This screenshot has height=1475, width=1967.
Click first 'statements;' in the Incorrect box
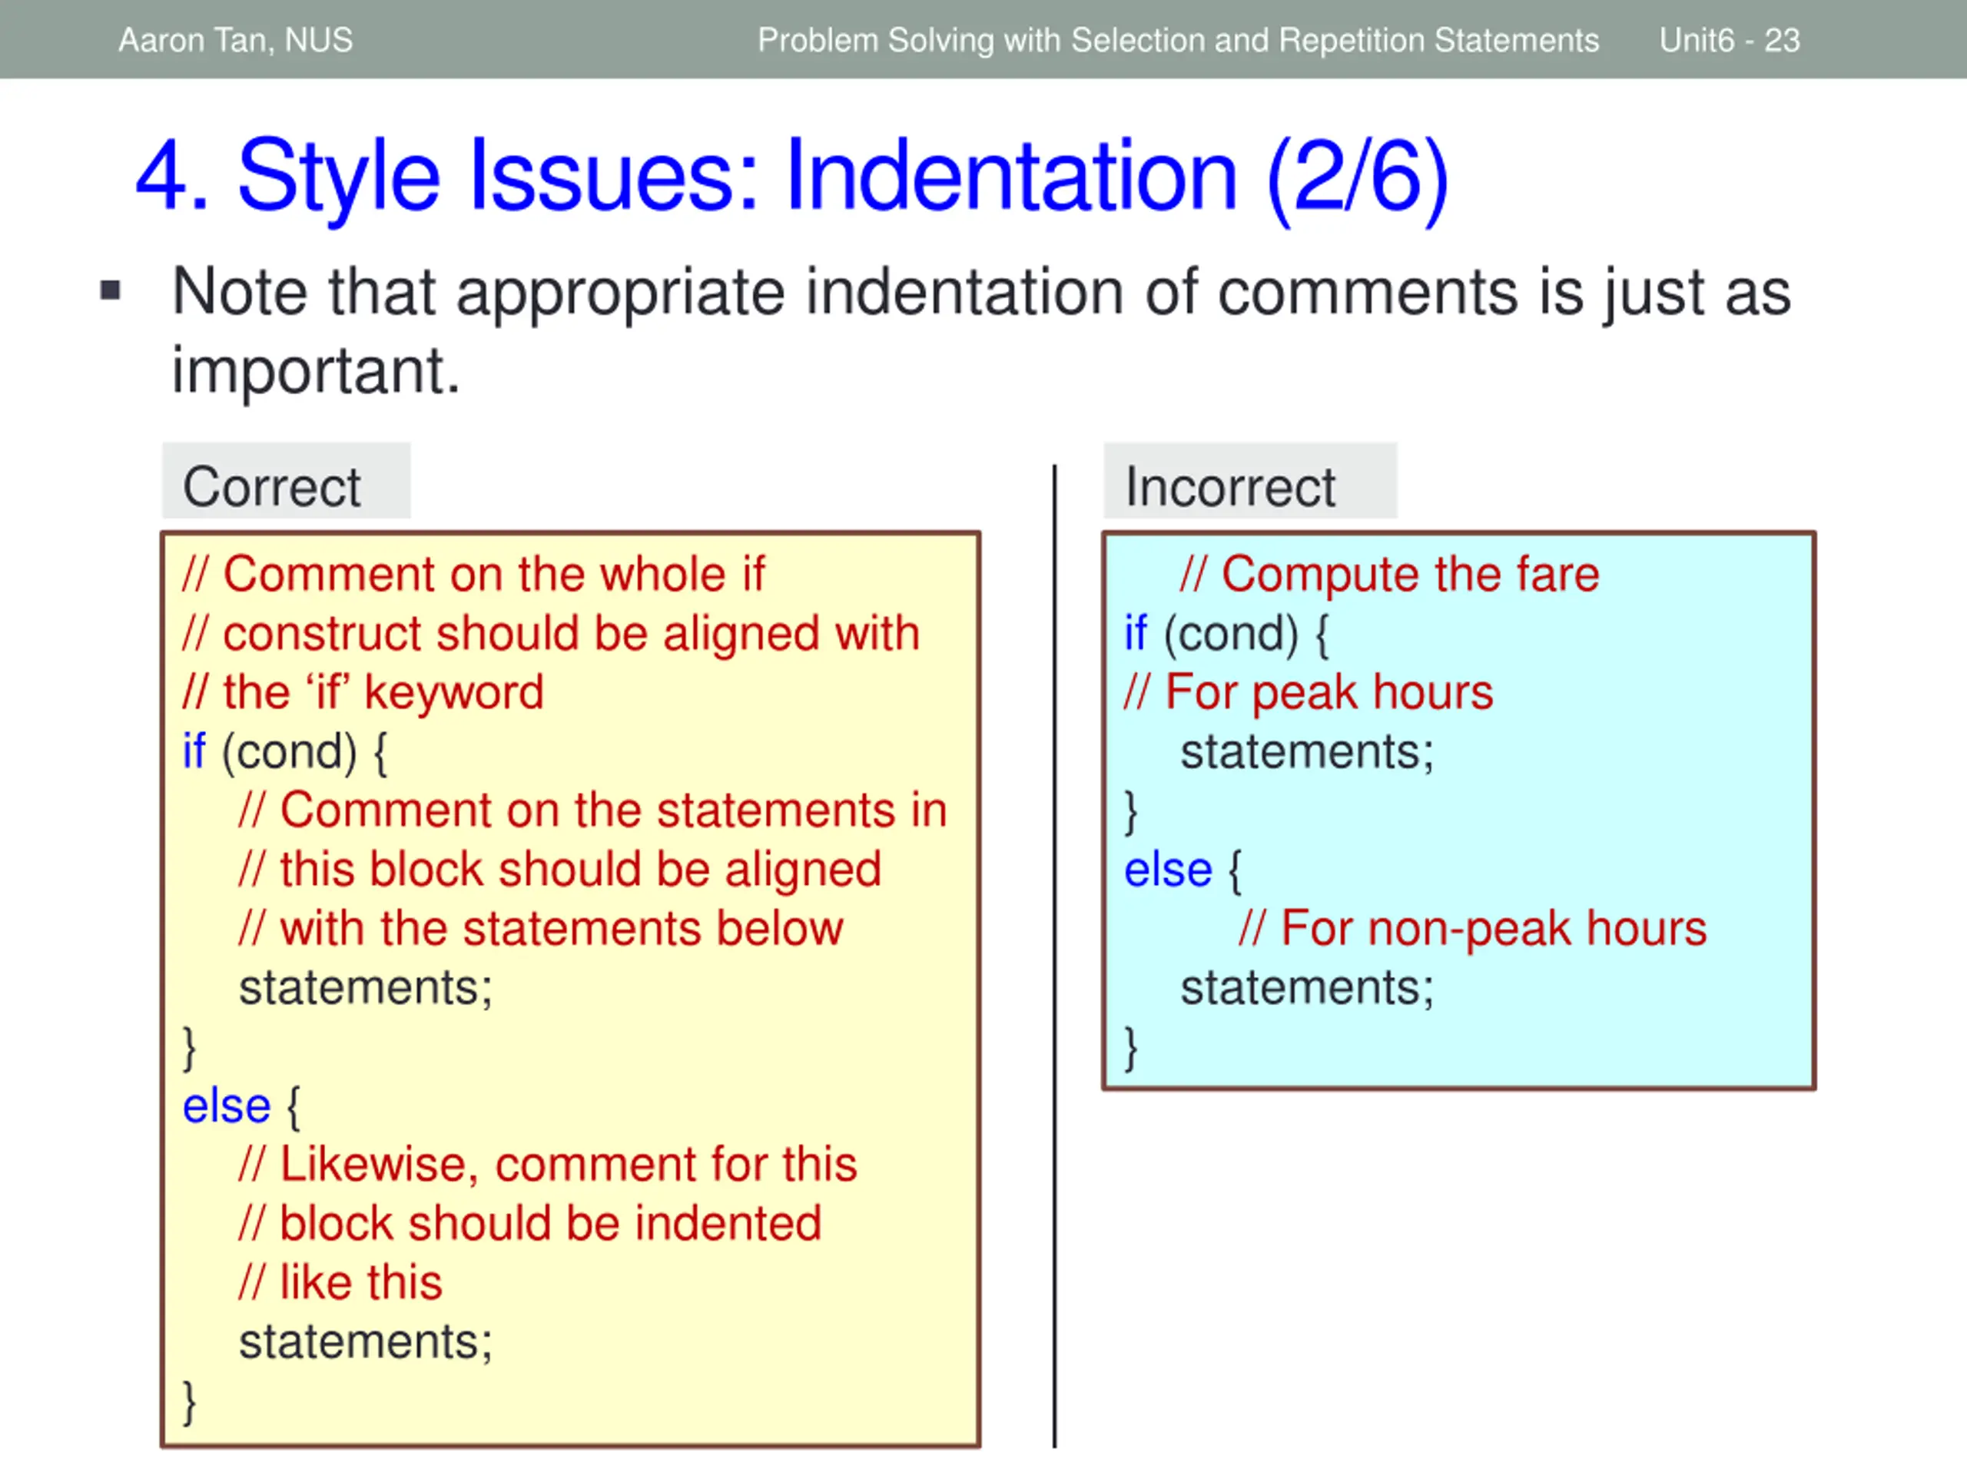(x=1307, y=752)
